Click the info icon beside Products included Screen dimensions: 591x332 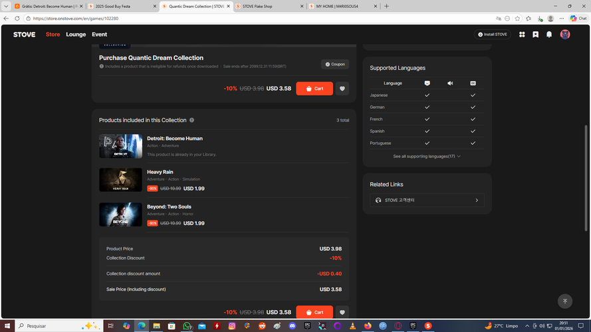click(192, 120)
